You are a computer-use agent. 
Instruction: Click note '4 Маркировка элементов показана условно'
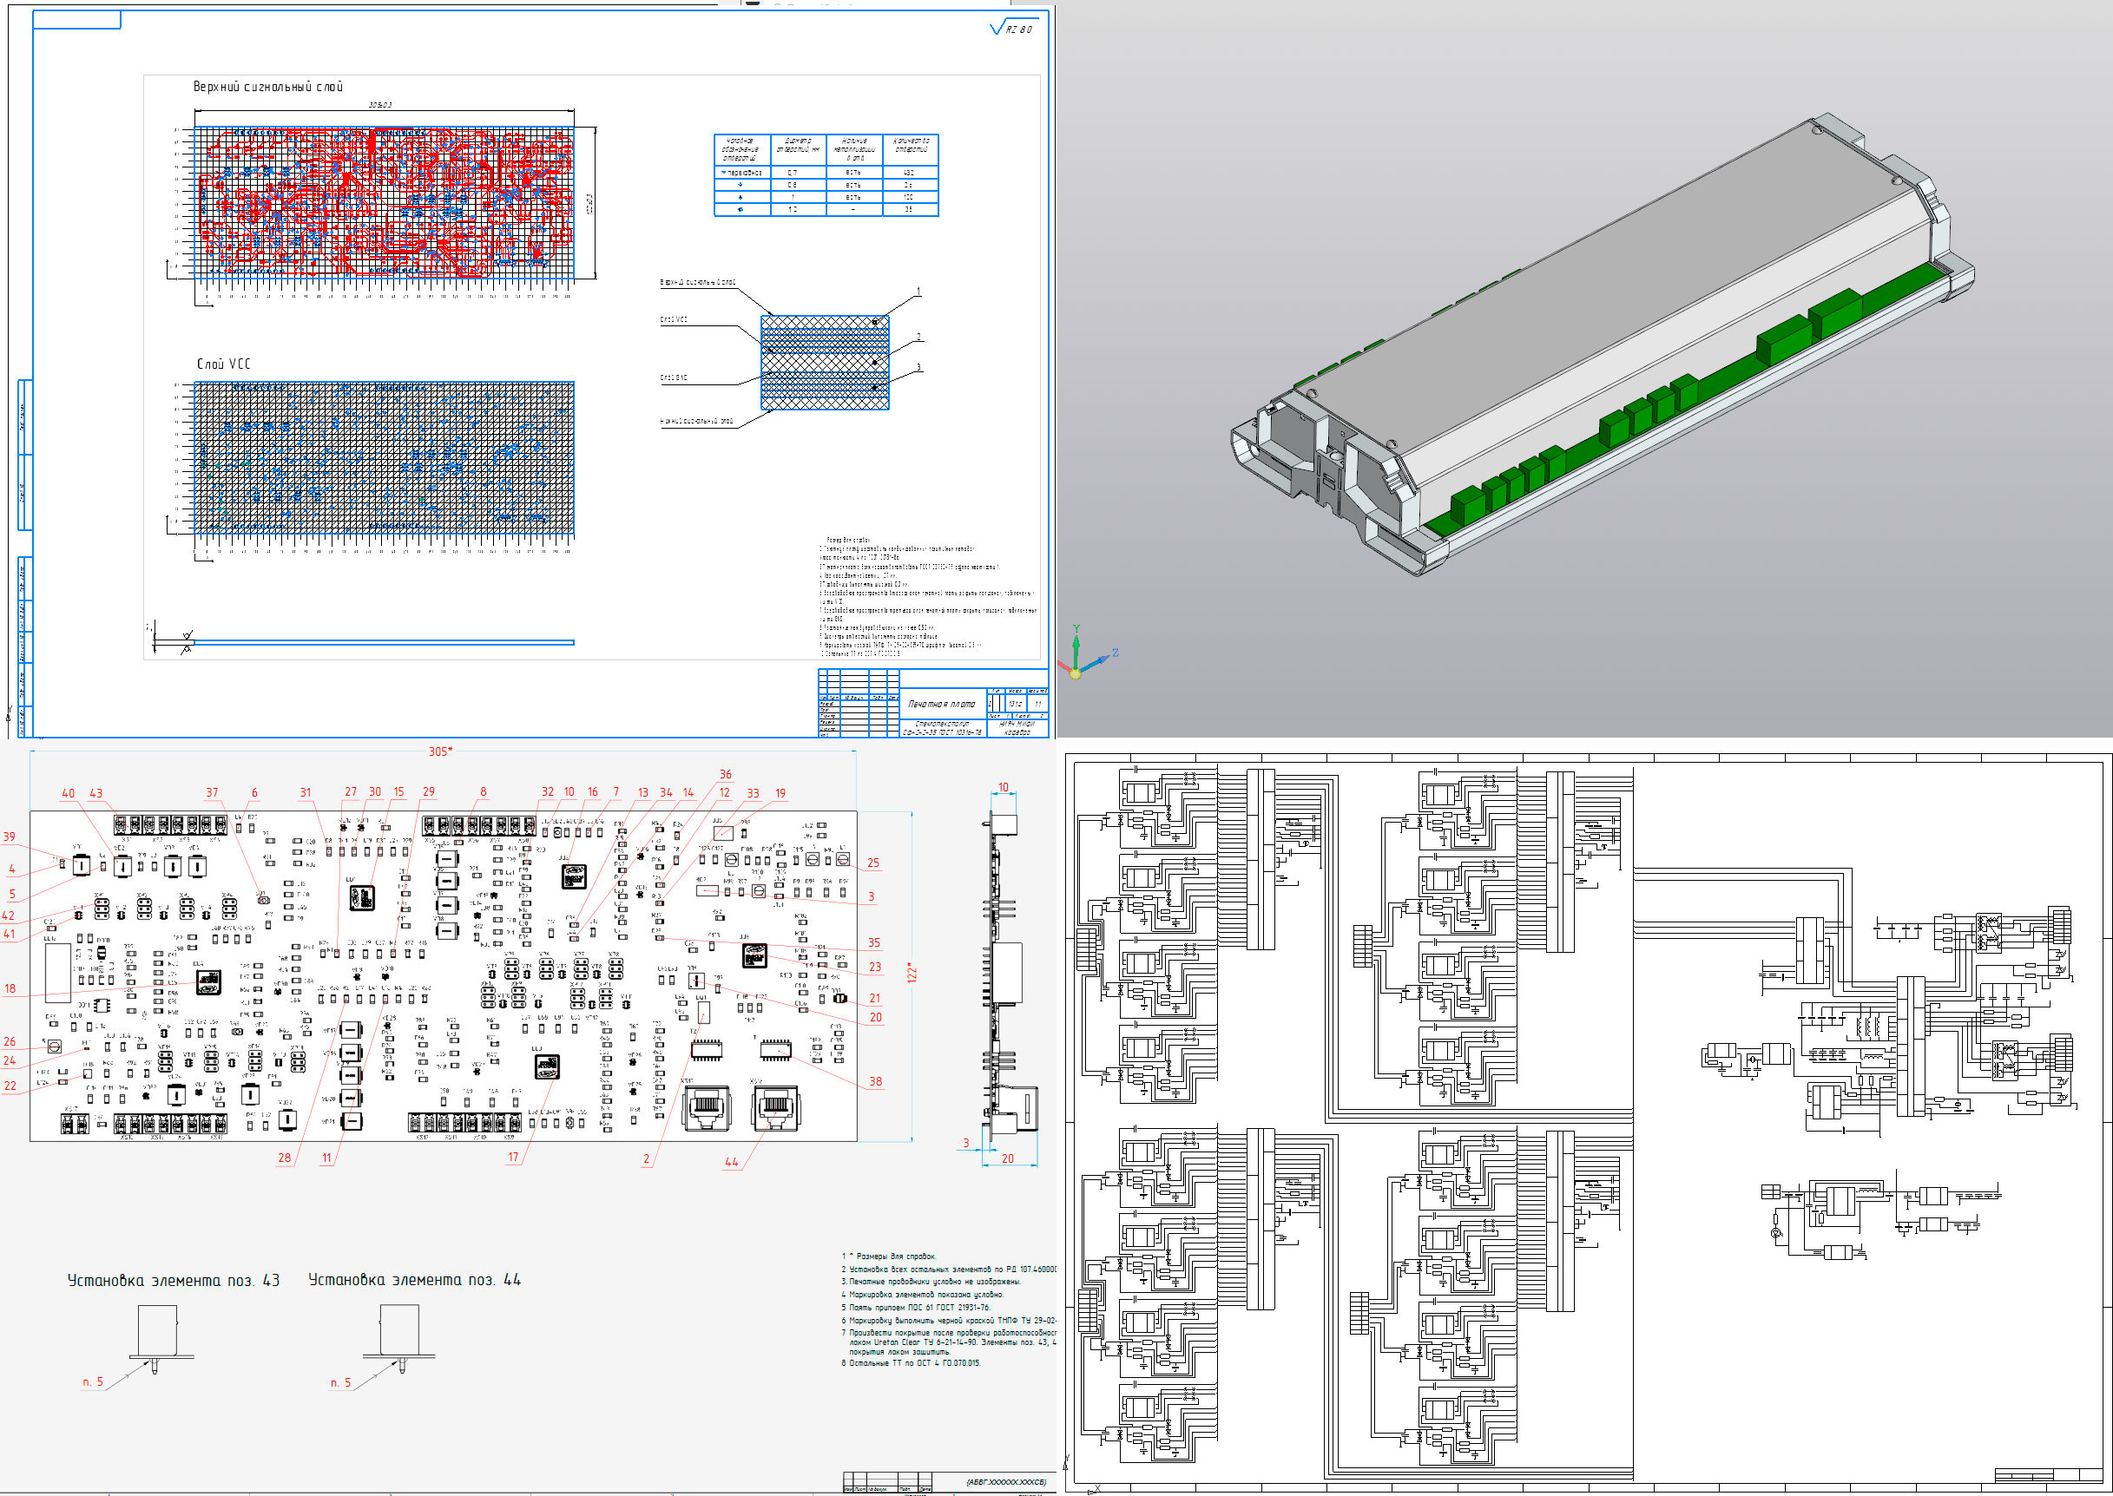click(921, 1295)
